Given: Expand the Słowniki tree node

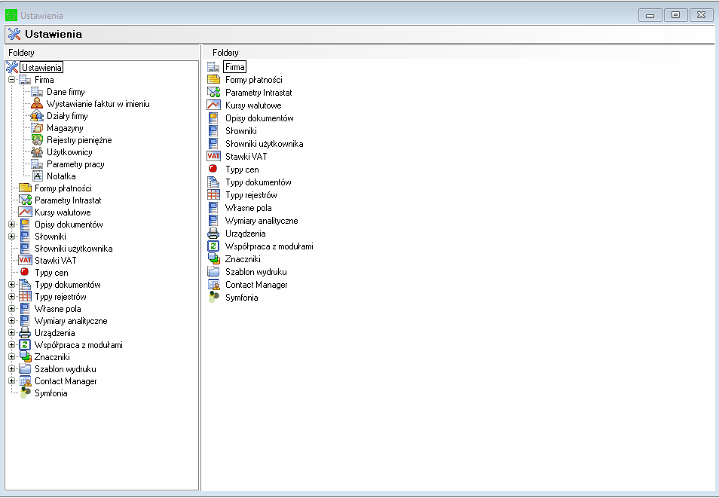Looking at the screenshot, I should tap(11, 237).
